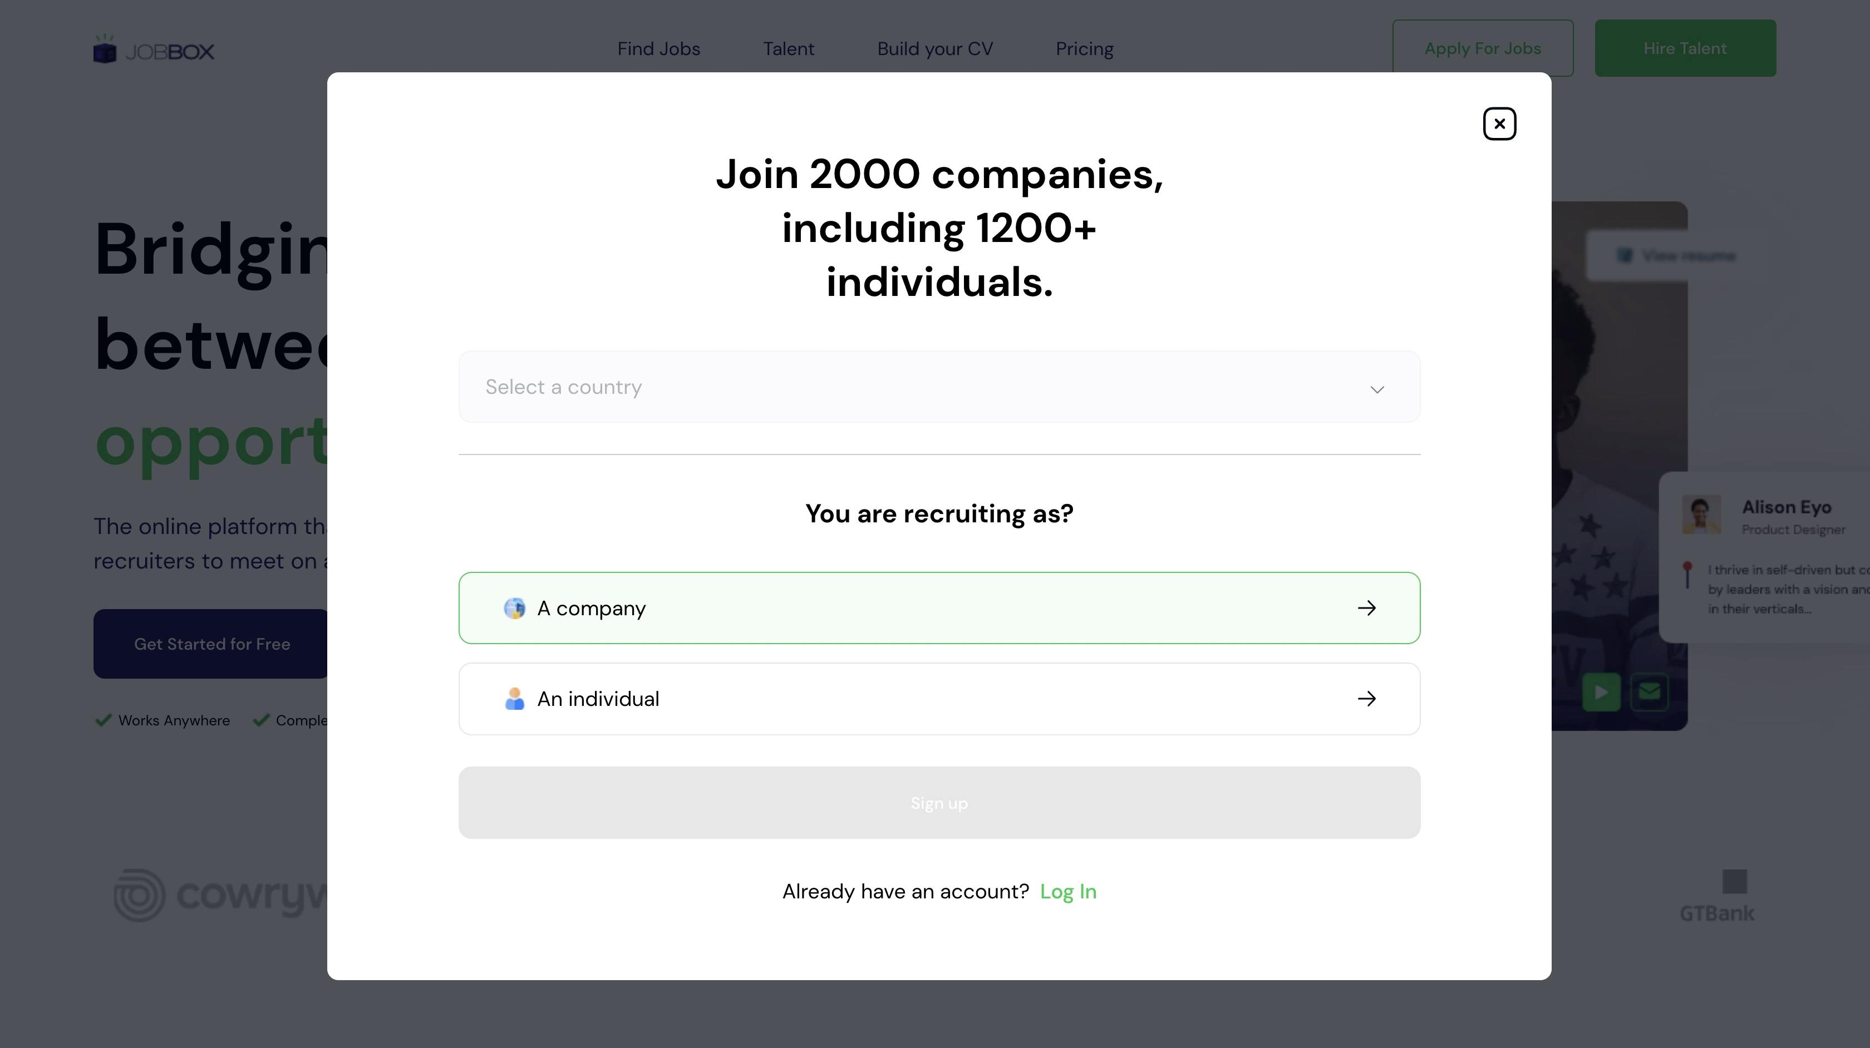
Task: Click the green mail envelope icon
Action: pyautogui.click(x=1649, y=693)
